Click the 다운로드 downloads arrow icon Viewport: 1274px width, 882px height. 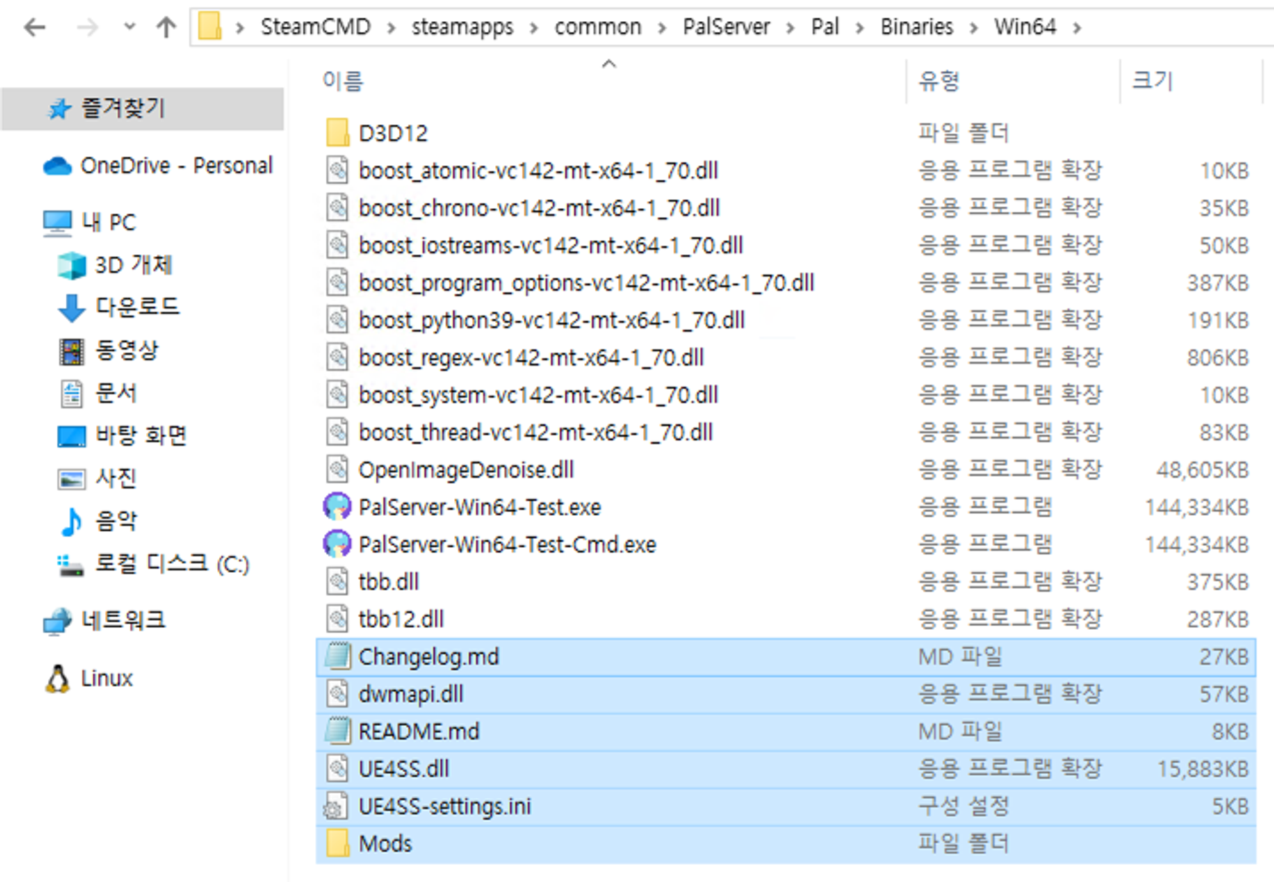tap(71, 308)
